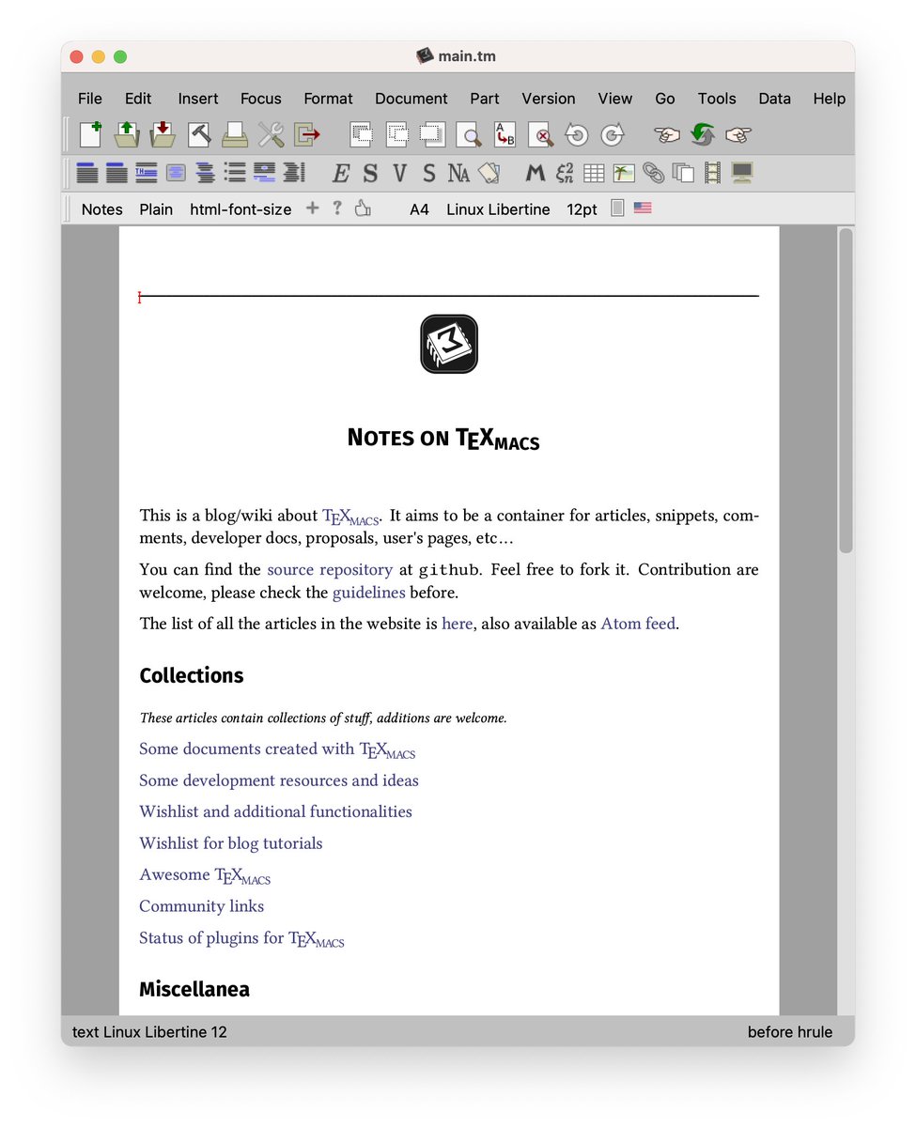This screenshot has height=1127, width=916.
Task: Click the paste icon in the toolbar
Action: [x=432, y=135]
